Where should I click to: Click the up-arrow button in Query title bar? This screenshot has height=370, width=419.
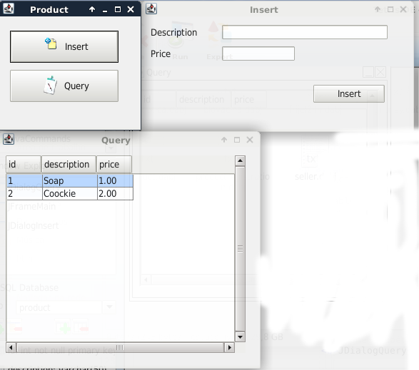[x=224, y=140]
